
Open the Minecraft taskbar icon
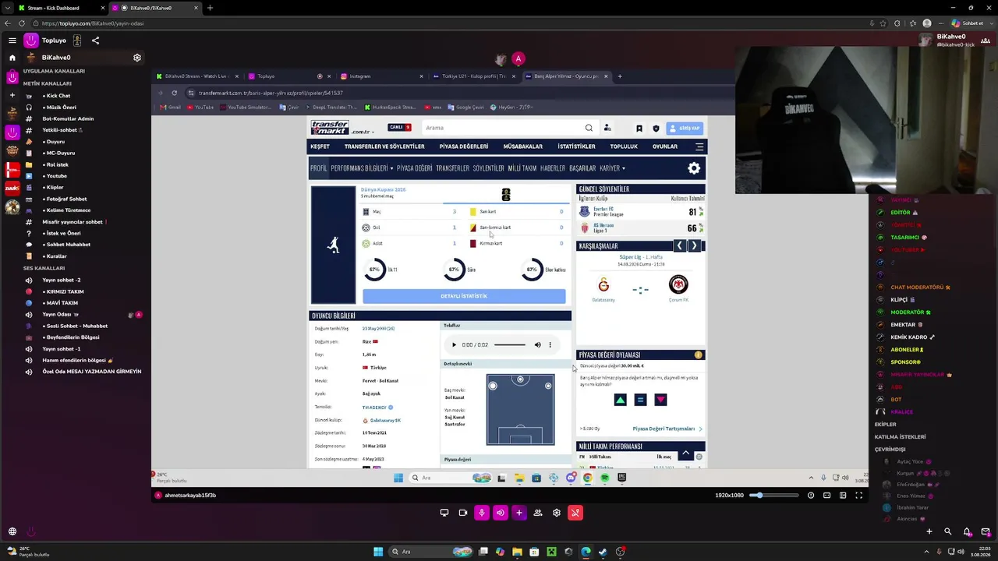tap(551, 552)
